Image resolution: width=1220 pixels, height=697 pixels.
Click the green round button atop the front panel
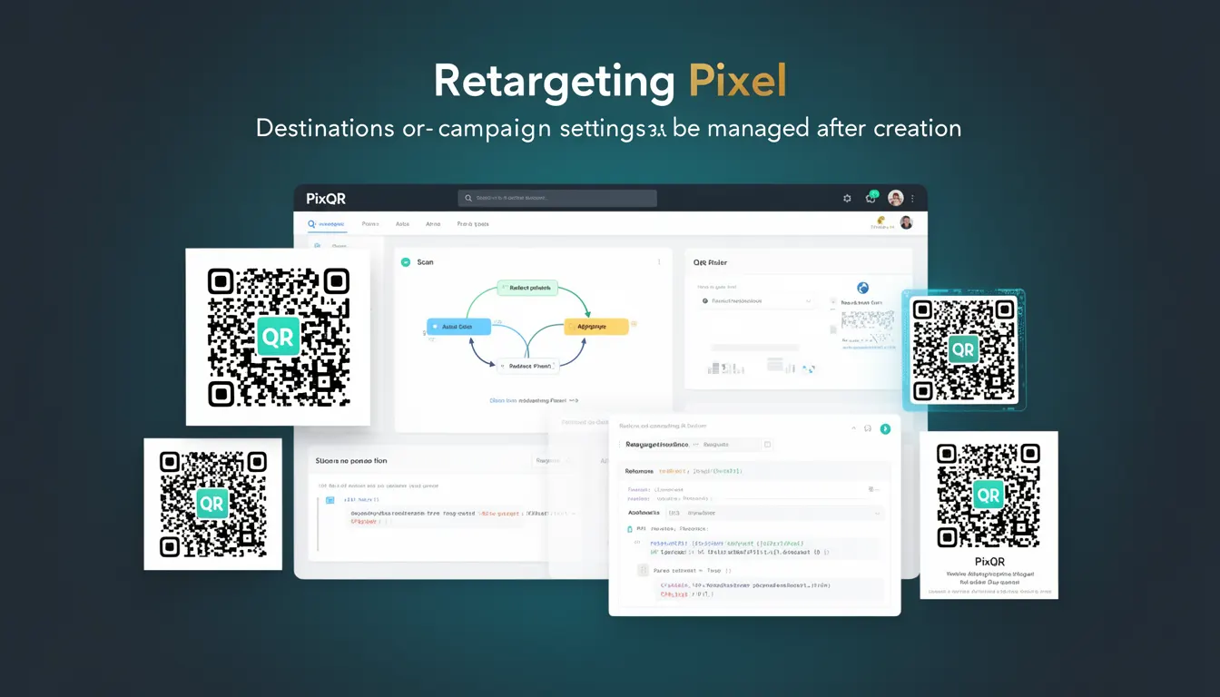point(885,428)
